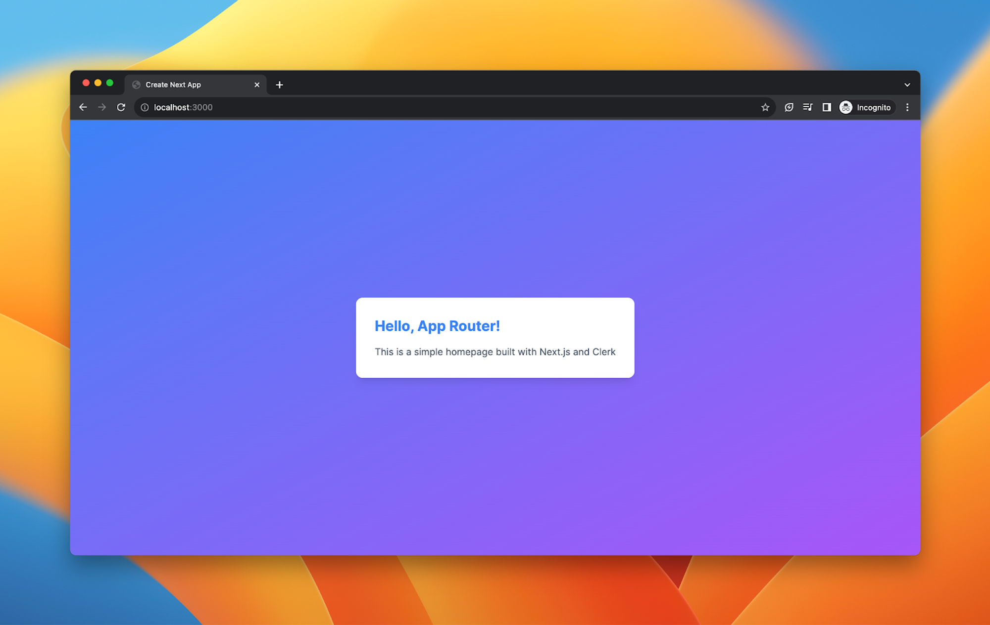Click the simple homepage description text
Screen dimensions: 990x625
(495, 352)
